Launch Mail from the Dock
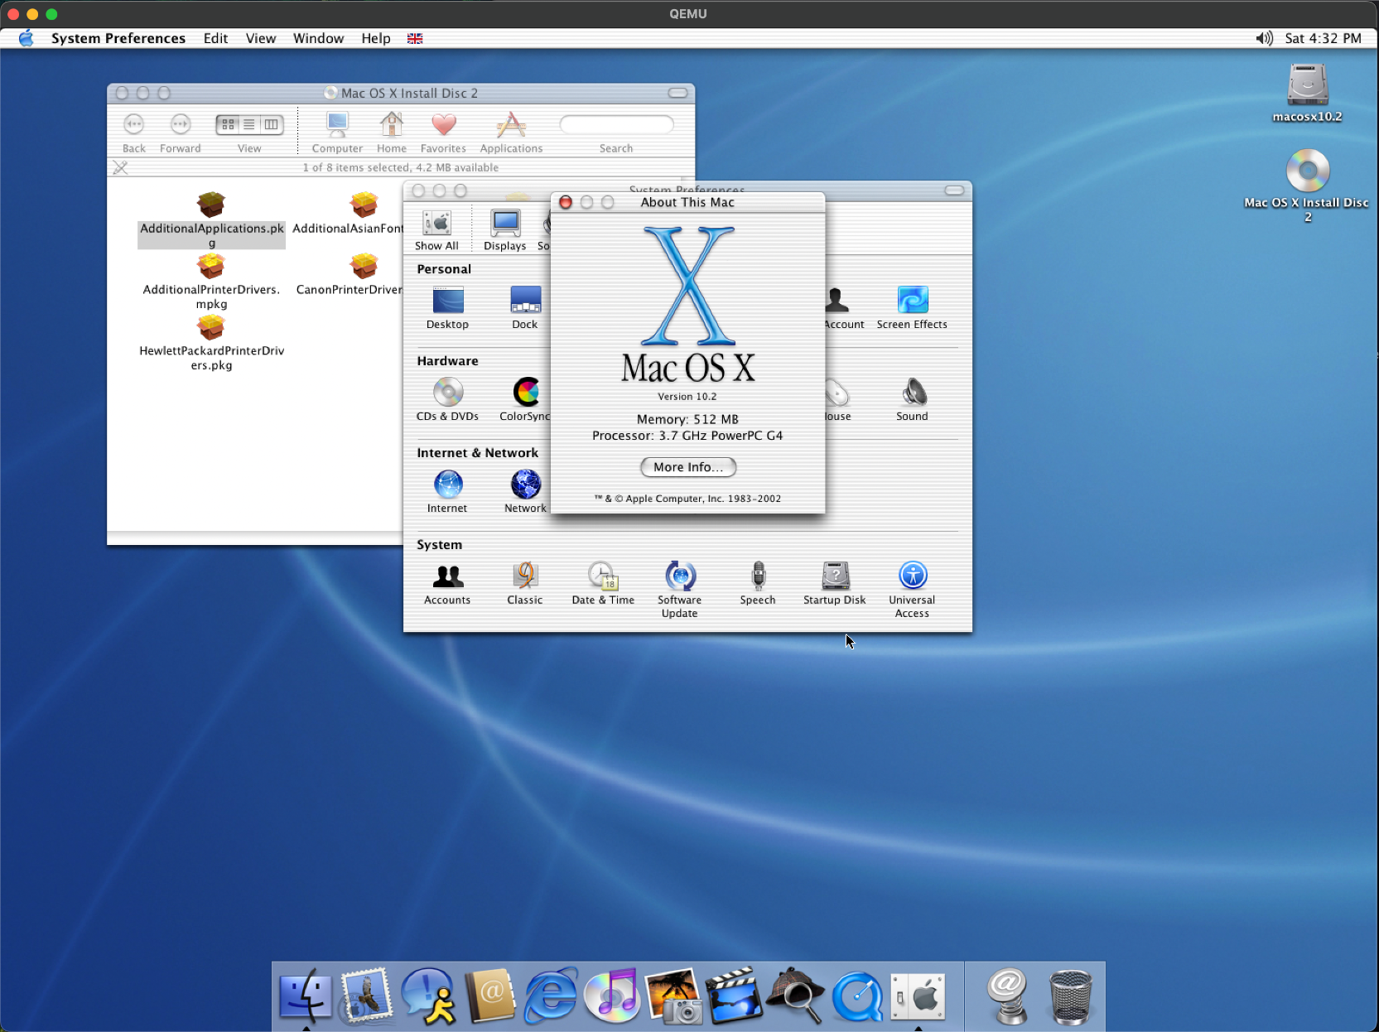The width and height of the screenshot is (1379, 1032). point(367,996)
